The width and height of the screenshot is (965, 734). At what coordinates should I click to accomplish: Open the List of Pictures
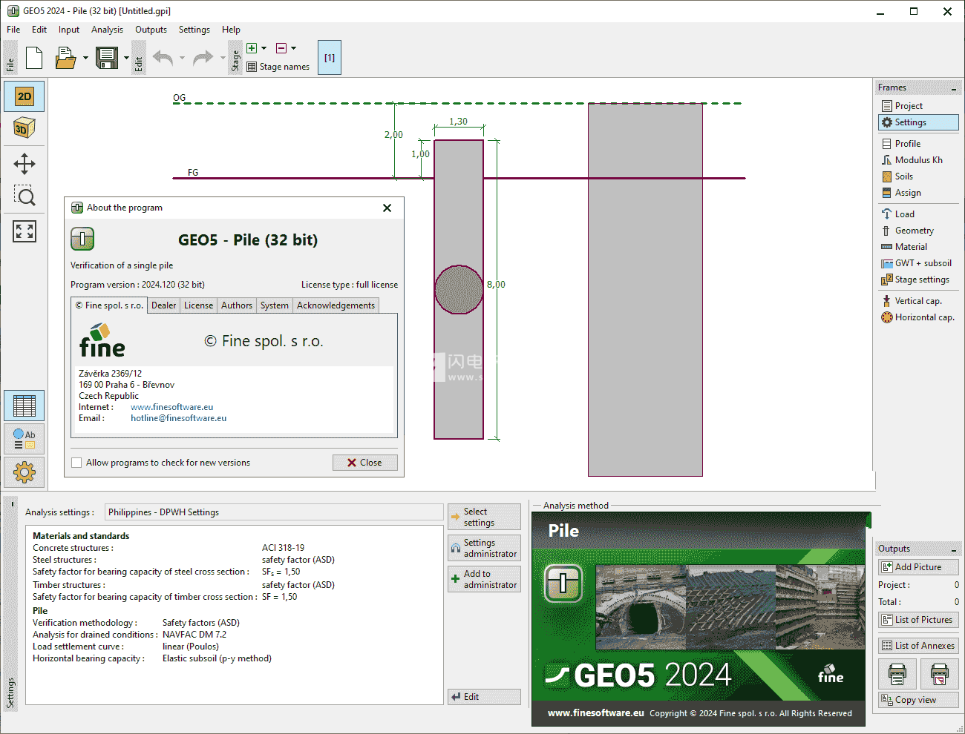919,620
